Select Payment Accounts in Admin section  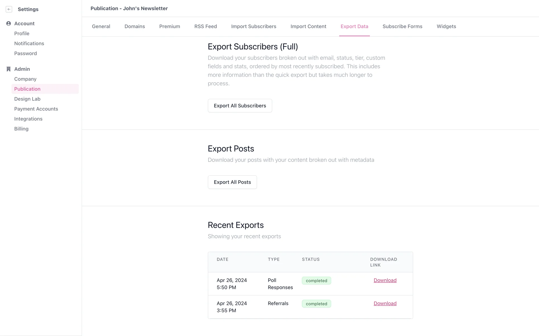tap(36, 109)
